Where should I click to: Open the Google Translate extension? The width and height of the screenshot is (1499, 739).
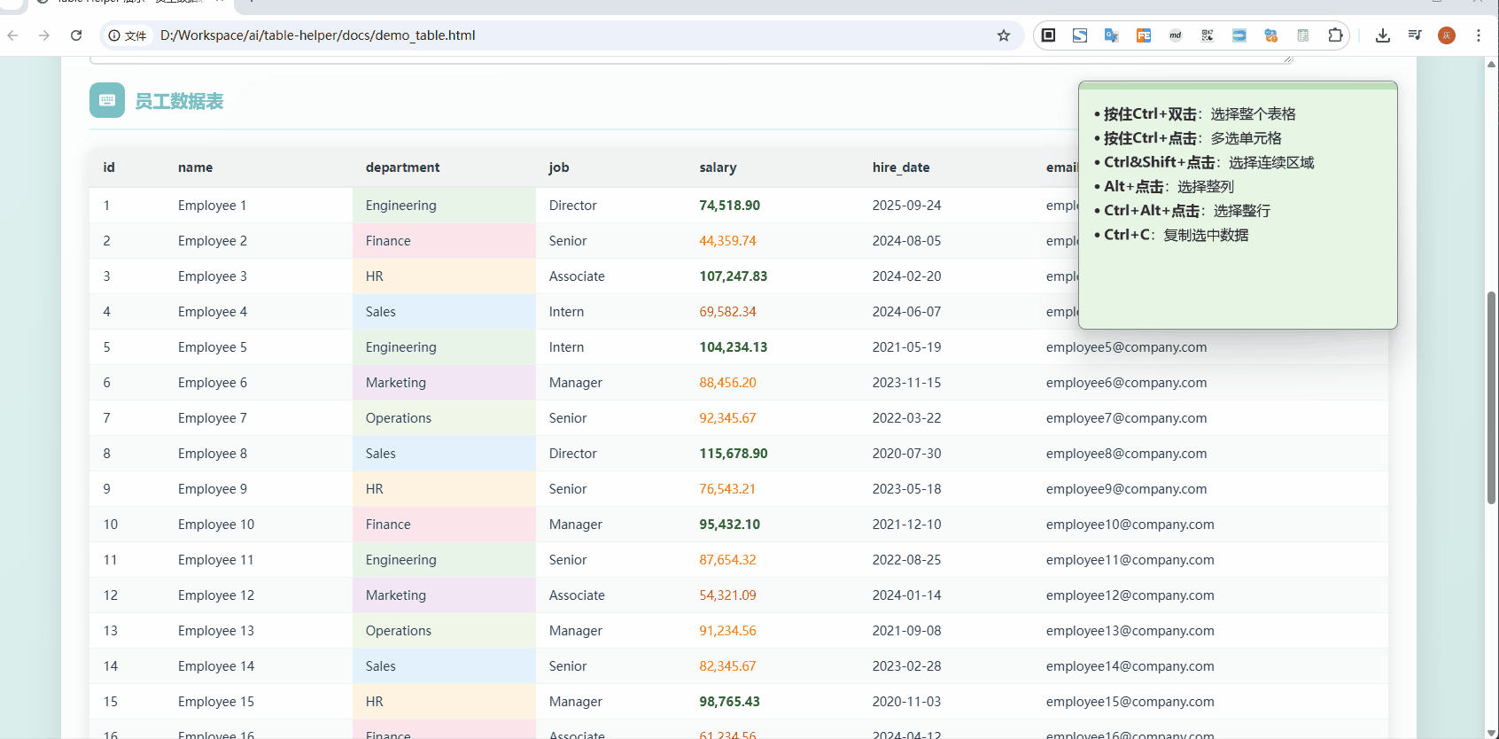[1111, 35]
